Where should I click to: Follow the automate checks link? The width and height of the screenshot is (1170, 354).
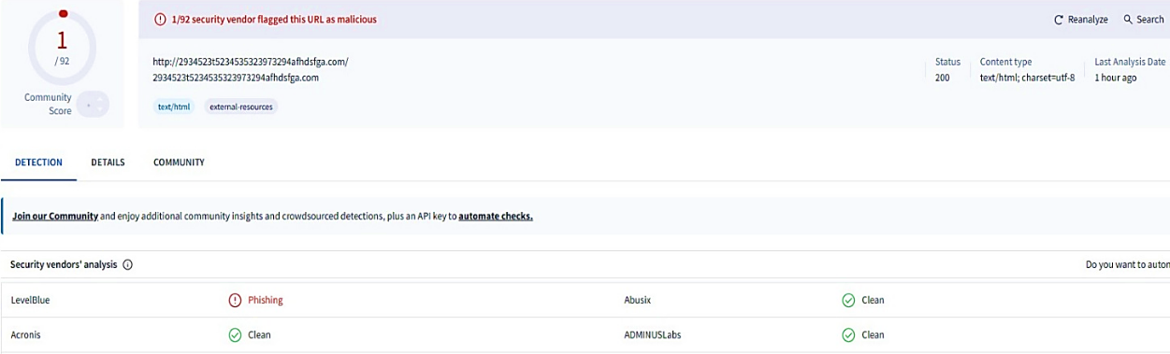click(x=496, y=216)
